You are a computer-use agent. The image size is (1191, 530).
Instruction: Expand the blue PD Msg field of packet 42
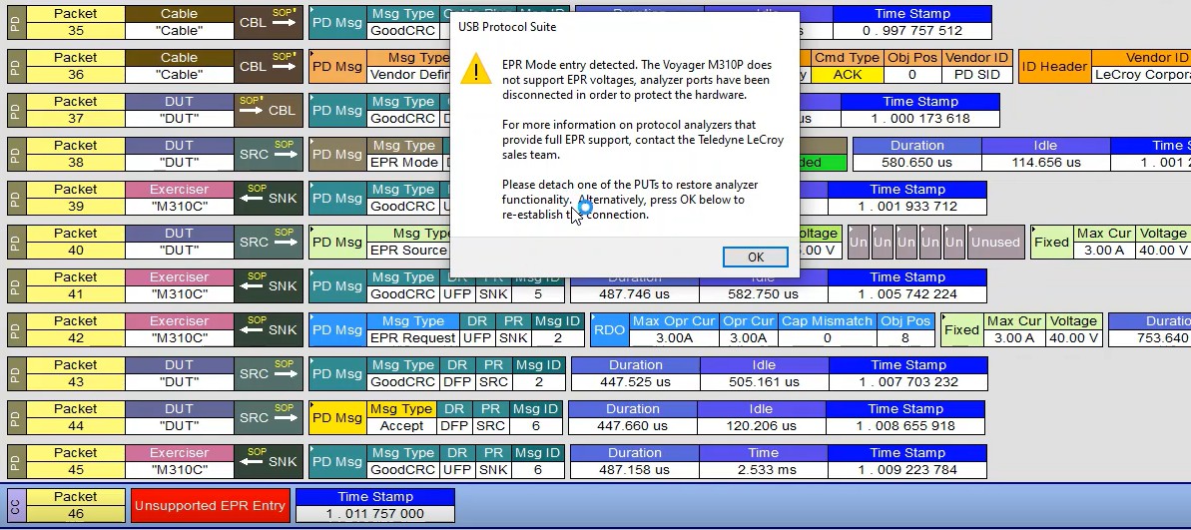click(x=338, y=330)
